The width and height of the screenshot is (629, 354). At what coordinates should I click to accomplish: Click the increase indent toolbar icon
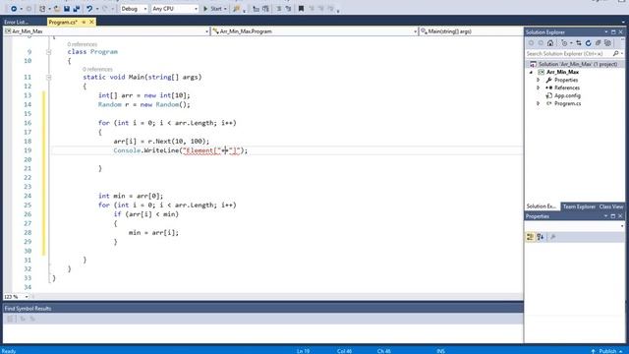[x=265, y=9]
